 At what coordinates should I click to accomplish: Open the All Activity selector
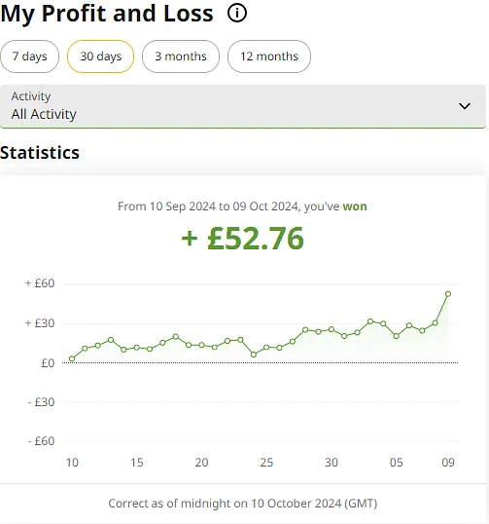click(243, 106)
